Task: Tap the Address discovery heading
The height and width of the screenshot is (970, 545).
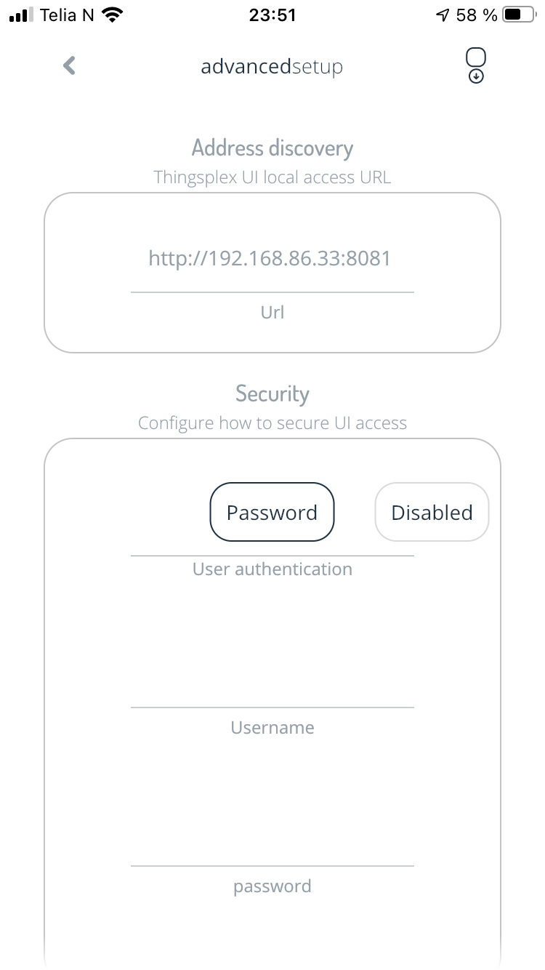Action: (x=272, y=148)
